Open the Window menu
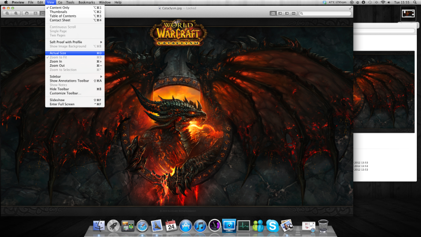Screen dimensions: 421x237 (105, 2)
